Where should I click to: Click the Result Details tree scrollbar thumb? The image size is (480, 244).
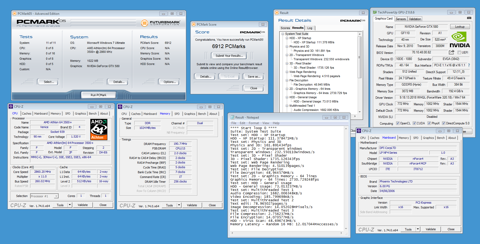[359, 57]
